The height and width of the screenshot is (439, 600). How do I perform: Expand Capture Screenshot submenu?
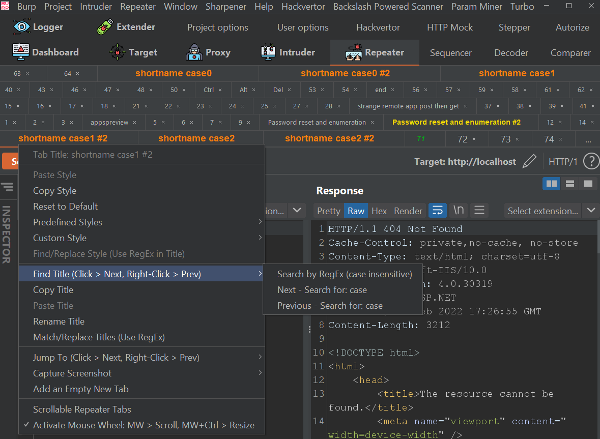(141, 373)
